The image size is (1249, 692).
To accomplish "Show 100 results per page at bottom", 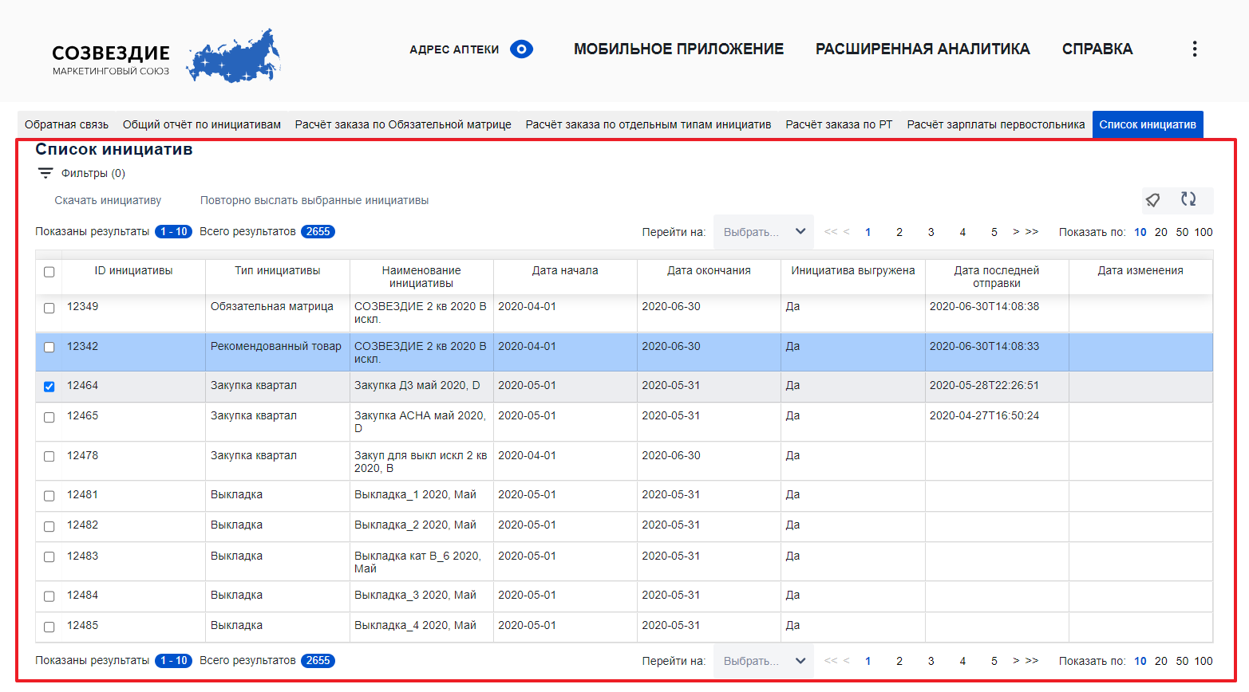I will (x=1204, y=661).
